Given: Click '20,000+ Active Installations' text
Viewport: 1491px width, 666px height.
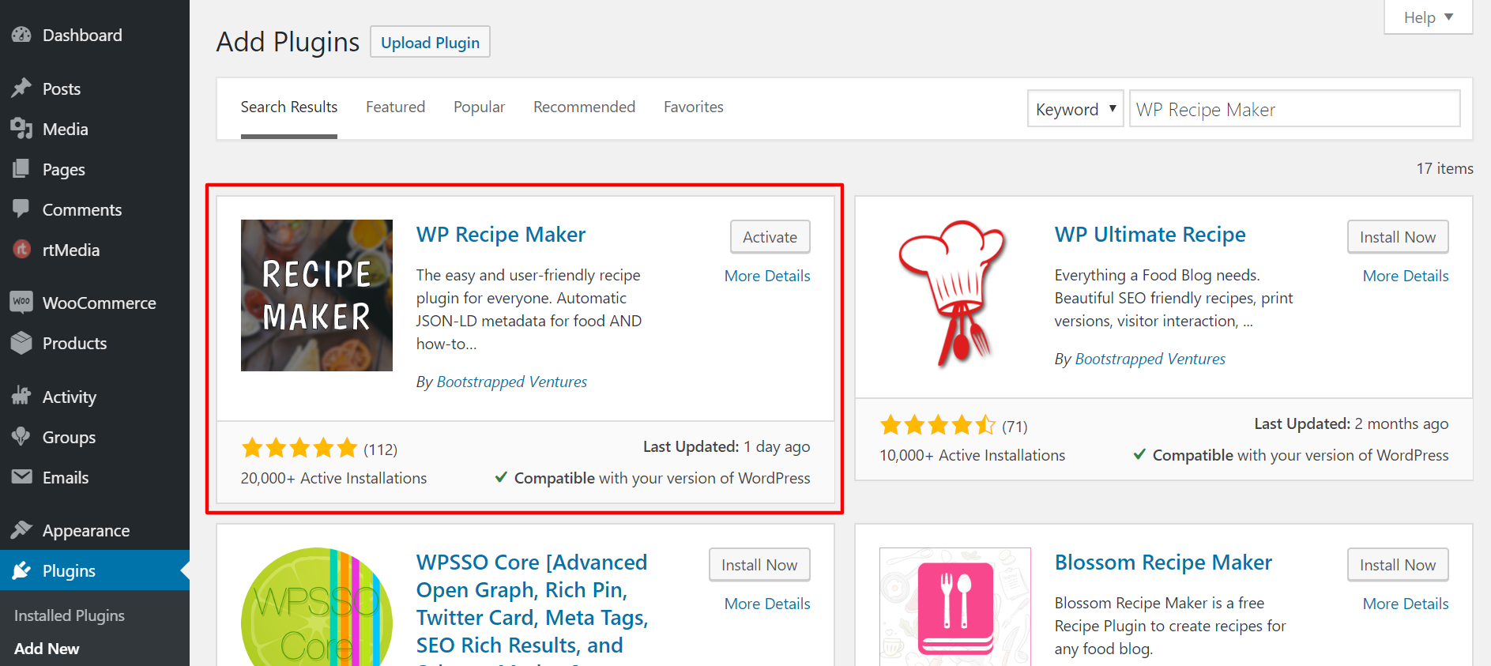Looking at the screenshot, I should pos(333,478).
